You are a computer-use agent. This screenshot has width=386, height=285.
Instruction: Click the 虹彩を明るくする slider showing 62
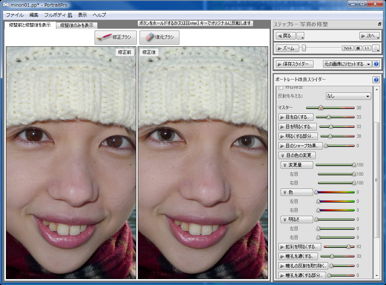click(339, 247)
